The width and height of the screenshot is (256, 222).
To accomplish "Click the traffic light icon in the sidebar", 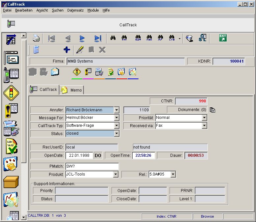I will 11,93.
